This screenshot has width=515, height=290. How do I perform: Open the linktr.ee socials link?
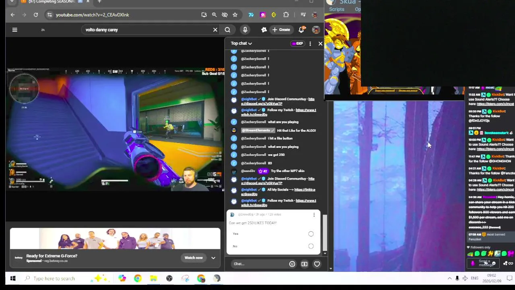pyautogui.click(x=278, y=192)
